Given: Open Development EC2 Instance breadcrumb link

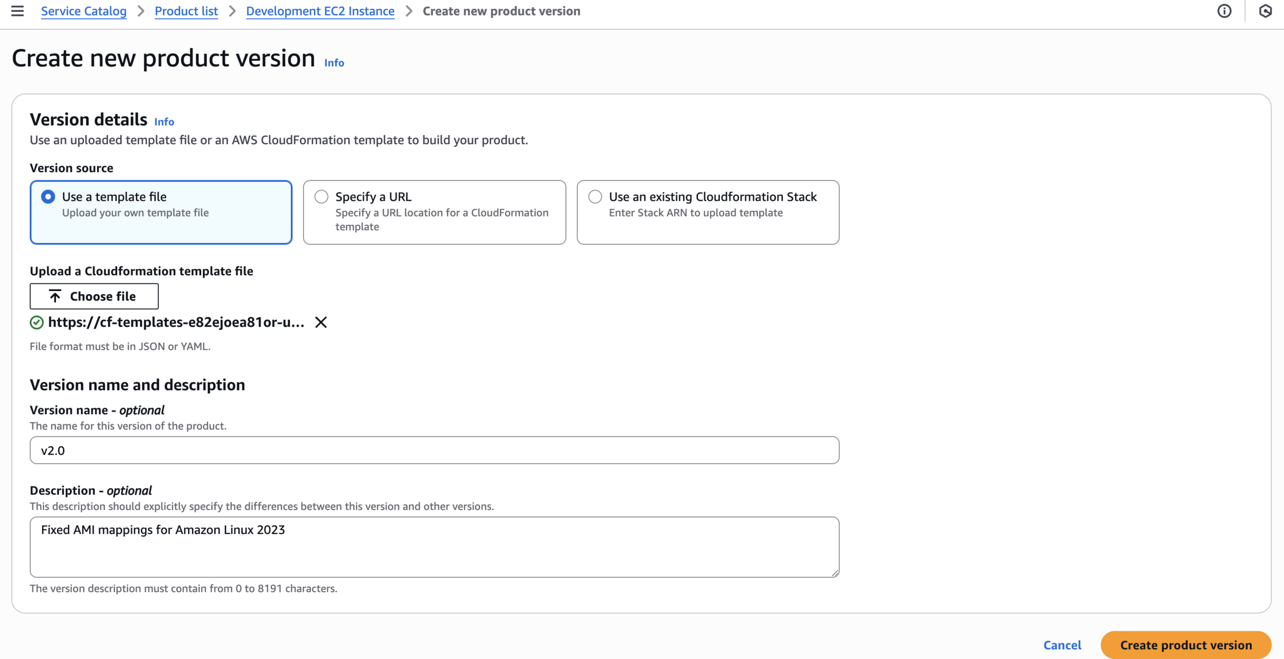Looking at the screenshot, I should tap(320, 11).
